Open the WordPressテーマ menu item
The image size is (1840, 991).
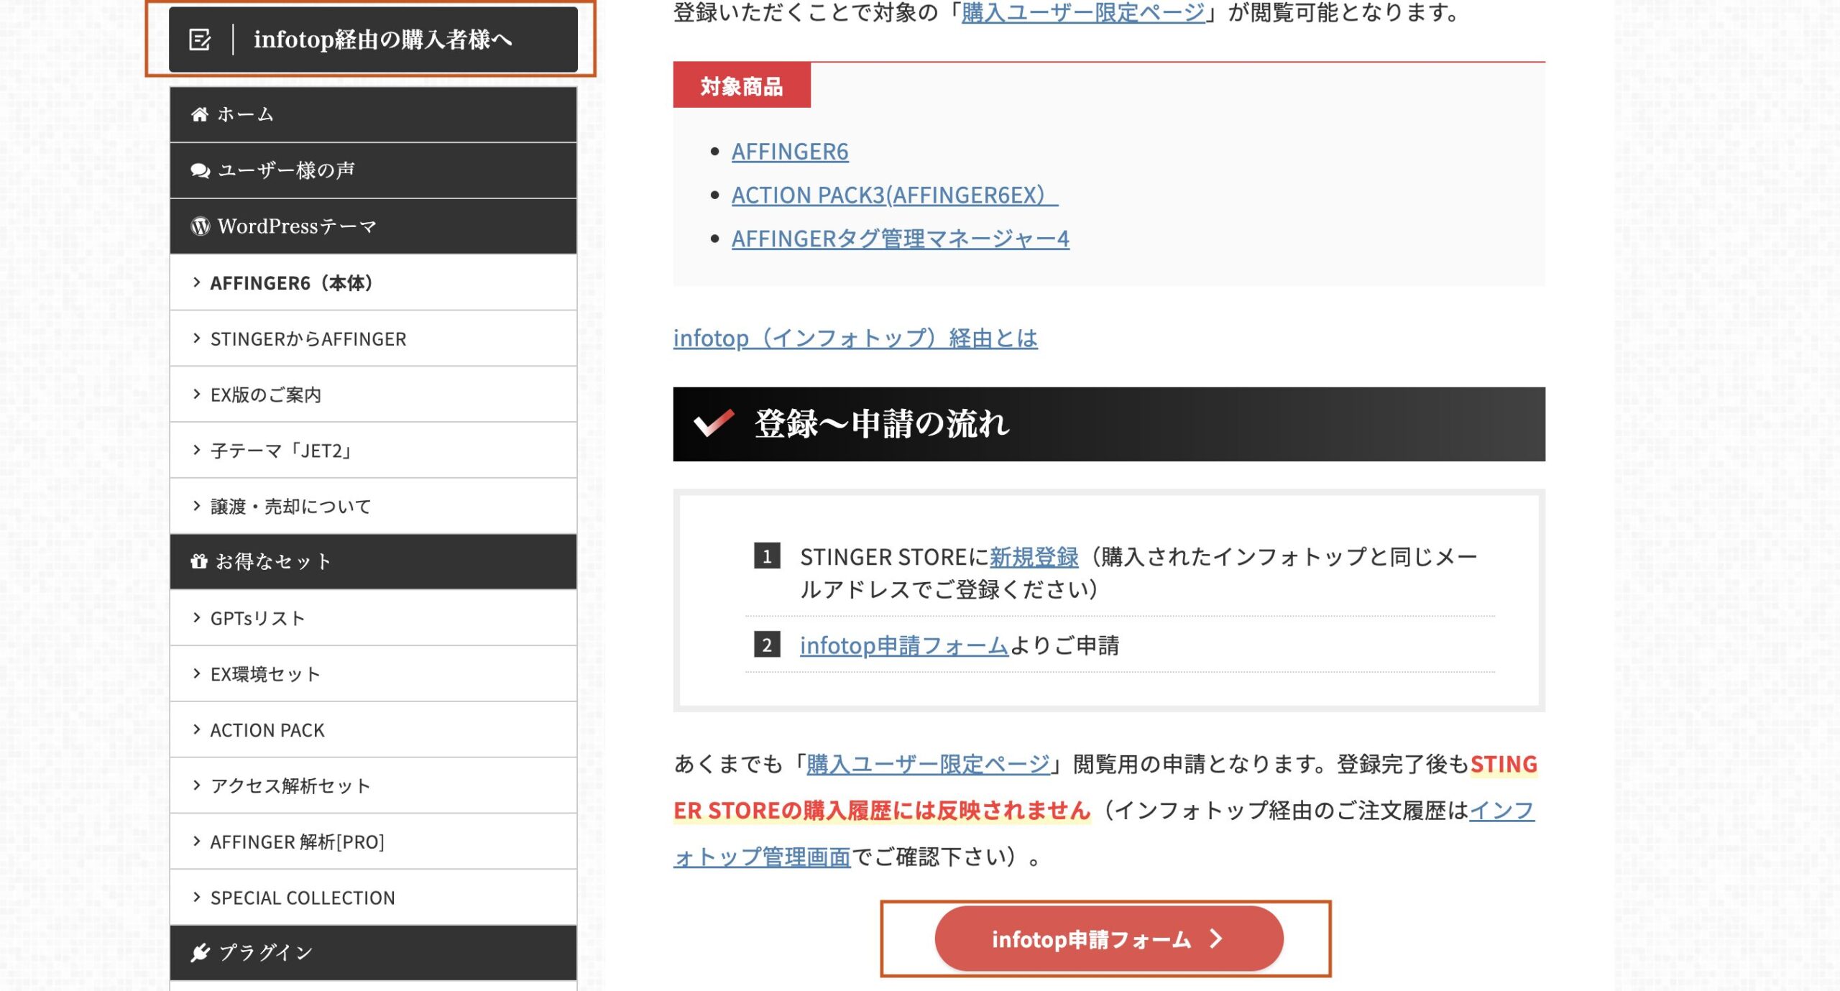tap(373, 226)
